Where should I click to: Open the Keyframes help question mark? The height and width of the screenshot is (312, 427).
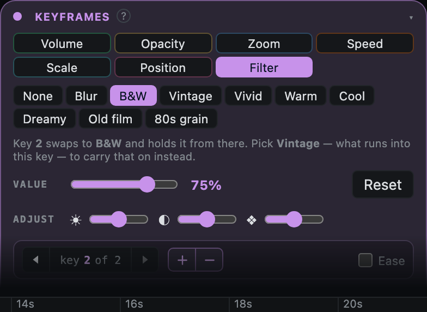123,16
